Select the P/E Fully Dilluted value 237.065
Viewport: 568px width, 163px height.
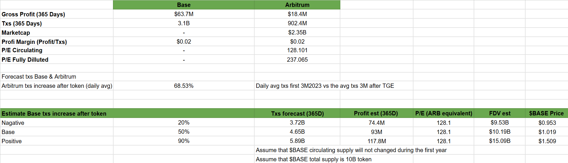pos(297,59)
